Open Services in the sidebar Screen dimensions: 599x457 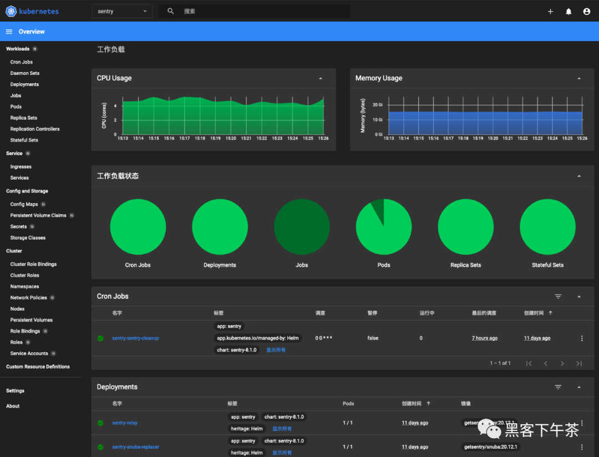[19, 177]
